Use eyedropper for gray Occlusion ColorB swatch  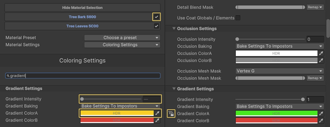tap(321, 60)
